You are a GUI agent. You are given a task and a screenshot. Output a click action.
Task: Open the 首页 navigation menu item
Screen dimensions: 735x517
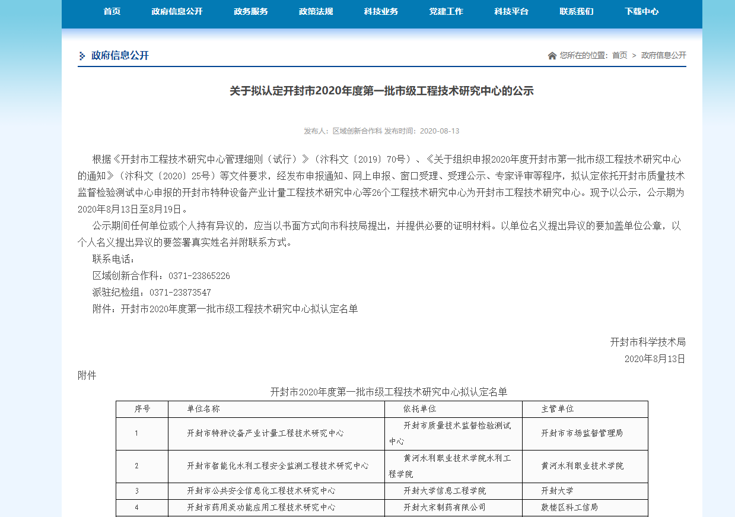112,11
